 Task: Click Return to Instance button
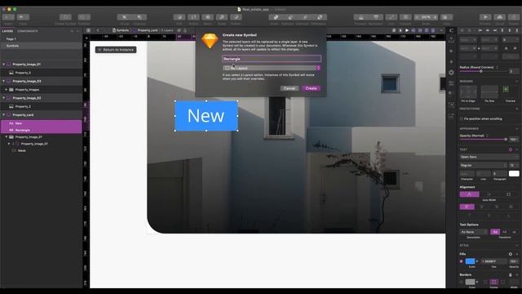click(116, 50)
